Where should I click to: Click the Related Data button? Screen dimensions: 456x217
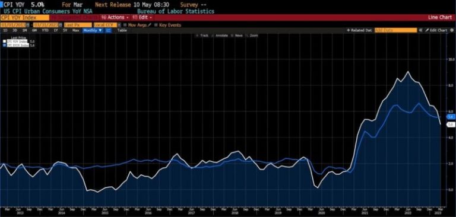click(x=359, y=30)
